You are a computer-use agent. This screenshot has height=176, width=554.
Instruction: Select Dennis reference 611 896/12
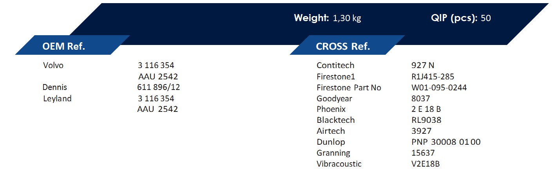pyautogui.click(x=159, y=87)
